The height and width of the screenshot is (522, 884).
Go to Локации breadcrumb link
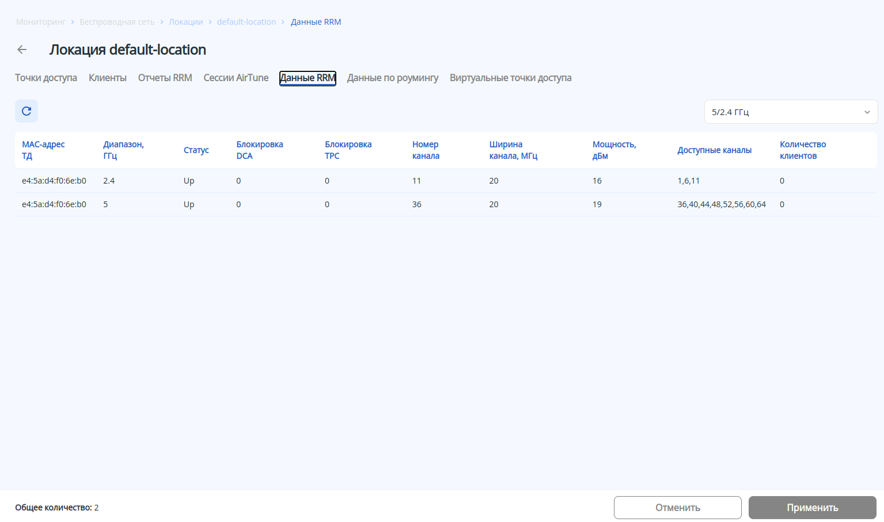point(185,22)
